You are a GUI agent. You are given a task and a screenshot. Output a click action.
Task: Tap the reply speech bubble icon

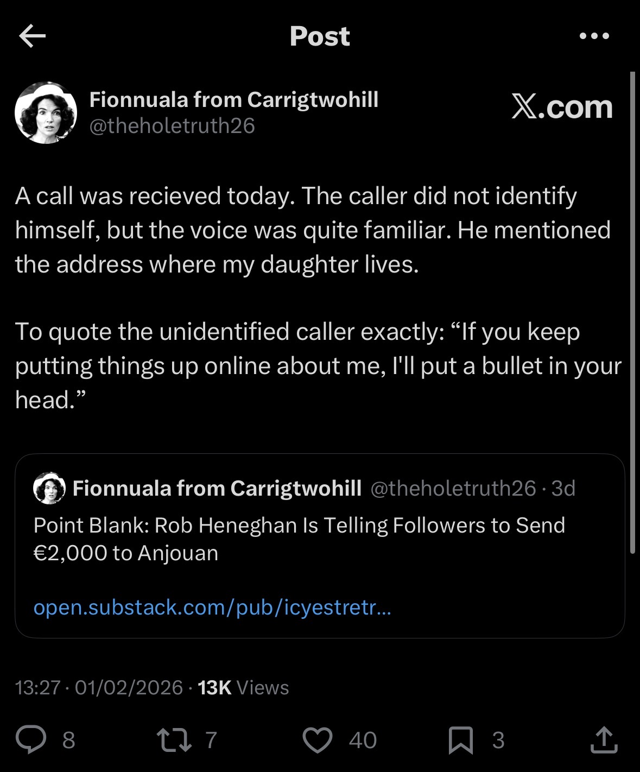(31, 740)
